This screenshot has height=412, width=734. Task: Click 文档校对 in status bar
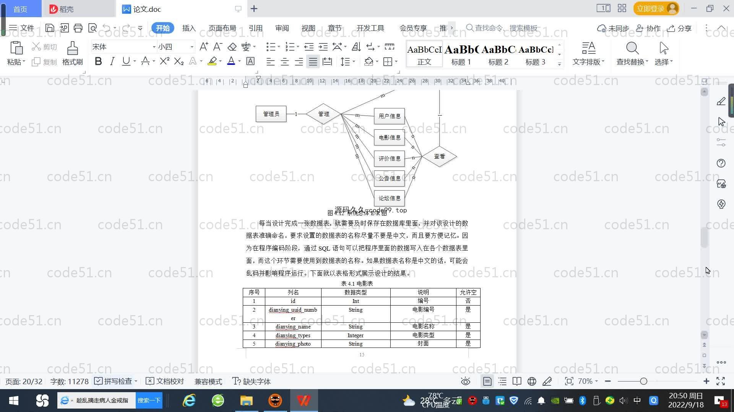click(x=165, y=381)
